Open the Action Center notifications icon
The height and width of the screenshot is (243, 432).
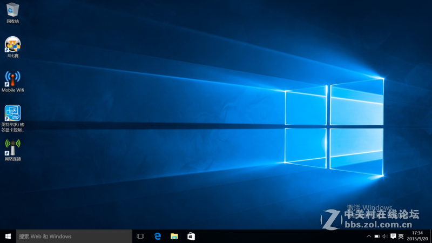tap(393, 237)
